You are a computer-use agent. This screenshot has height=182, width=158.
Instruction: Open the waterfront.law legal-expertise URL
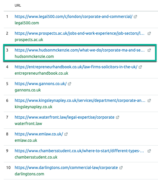pos(64,117)
